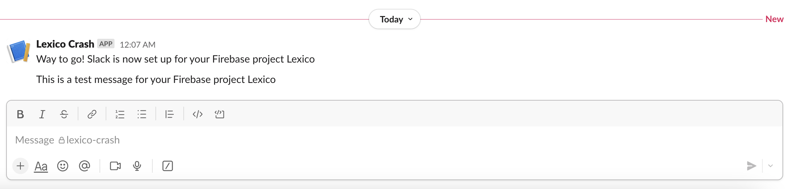Mention someone with the @ icon
Screen dimensions: 792x189
tap(85, 166)
